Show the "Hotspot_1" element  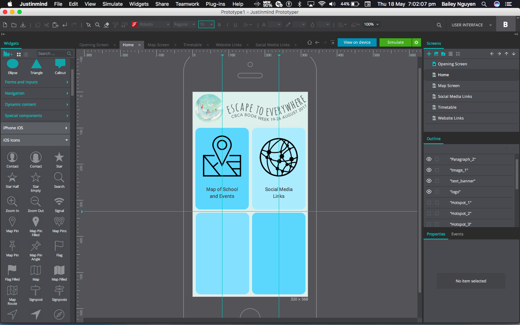pyautogui.click(x=429, y=203)
